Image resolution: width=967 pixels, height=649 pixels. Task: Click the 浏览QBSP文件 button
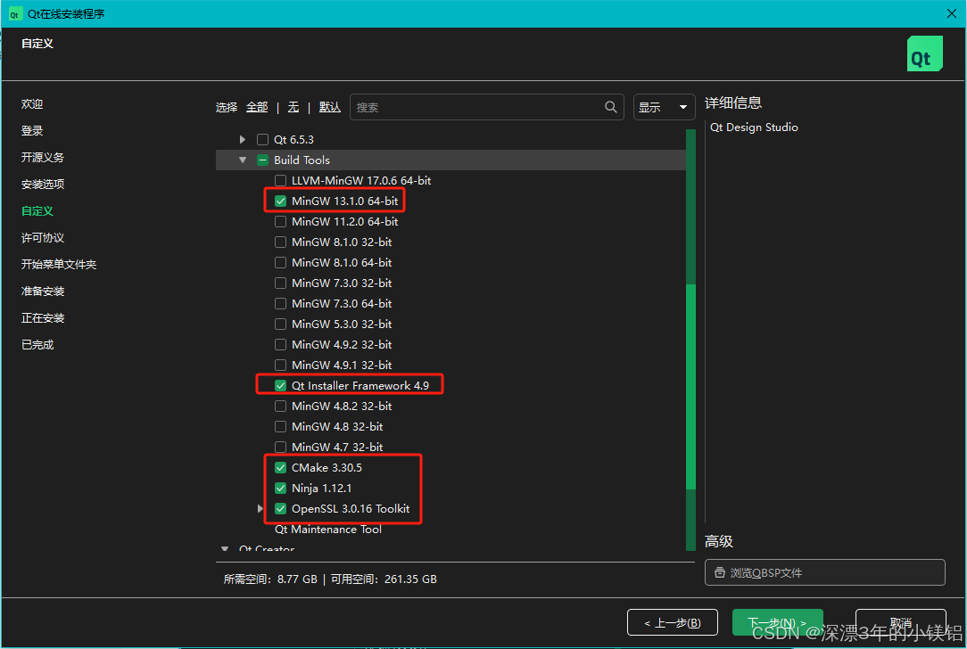click(x=824, y=572)
